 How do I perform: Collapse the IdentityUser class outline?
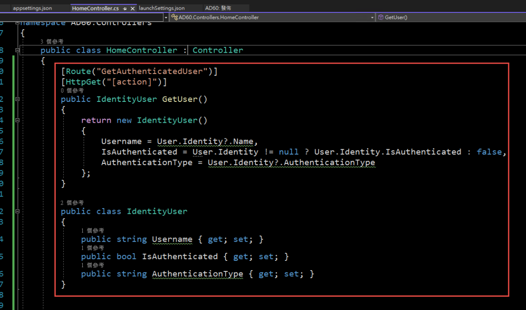[17, 212]
